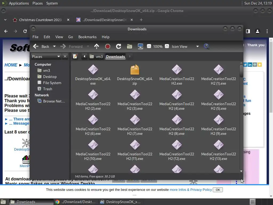
Task: Open Chrome's three-dot menu
Action: click(267, 31)
